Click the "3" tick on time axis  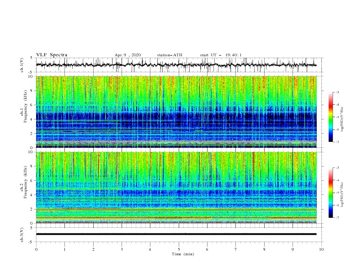[122, 249]
